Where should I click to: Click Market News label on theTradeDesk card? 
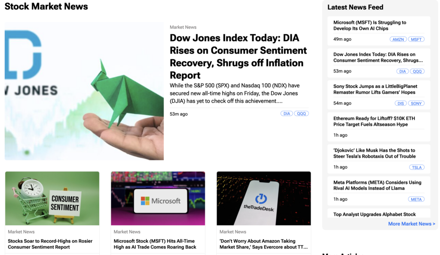click(x=232, y=232)
